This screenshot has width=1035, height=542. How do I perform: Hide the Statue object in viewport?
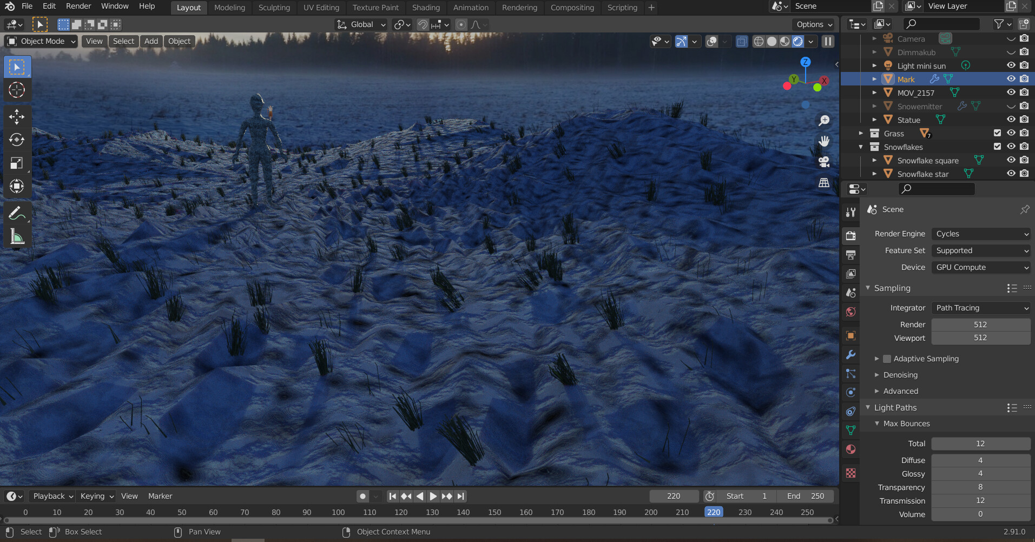click(1011, 120)
